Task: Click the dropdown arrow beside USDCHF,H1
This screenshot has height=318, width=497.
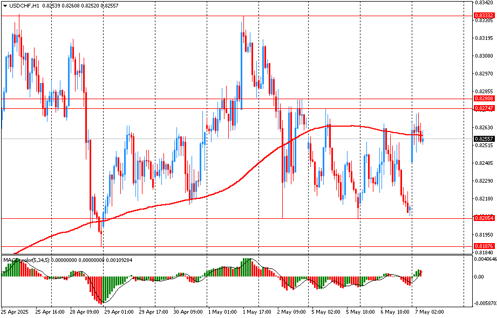Action: 5,5
